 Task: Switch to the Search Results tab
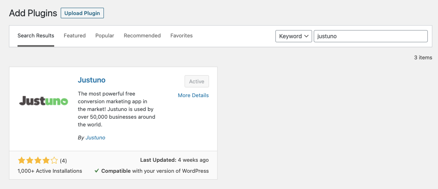[36, 36]
